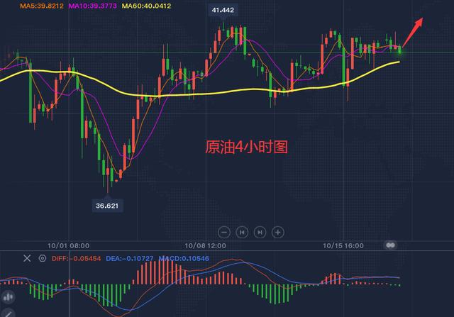Click the MA60:40.0412 label
Viewport: 454px width, 317px height.
[x=146, y=6]
